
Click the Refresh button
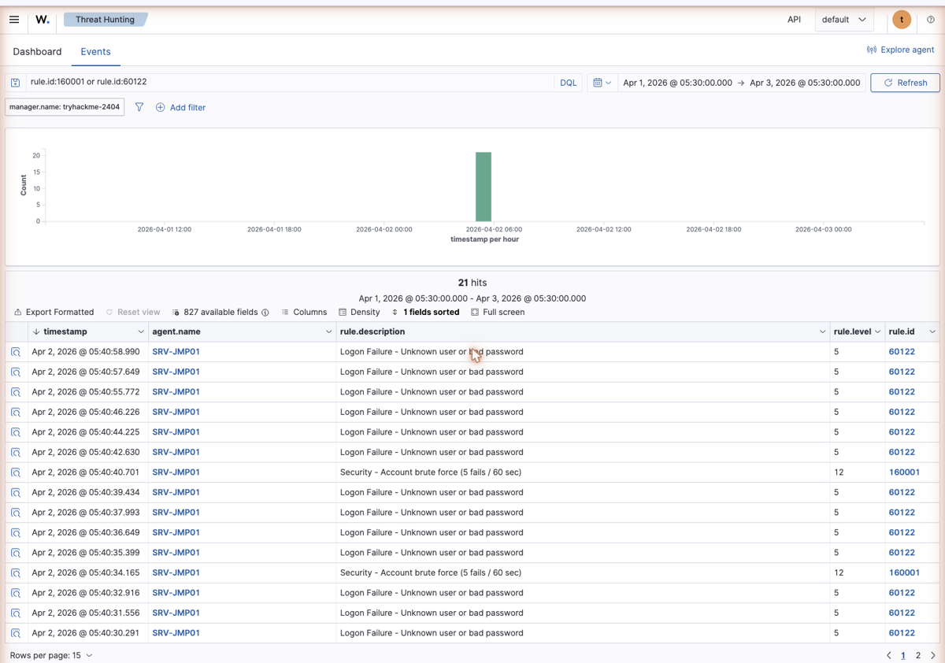point(905,83)
